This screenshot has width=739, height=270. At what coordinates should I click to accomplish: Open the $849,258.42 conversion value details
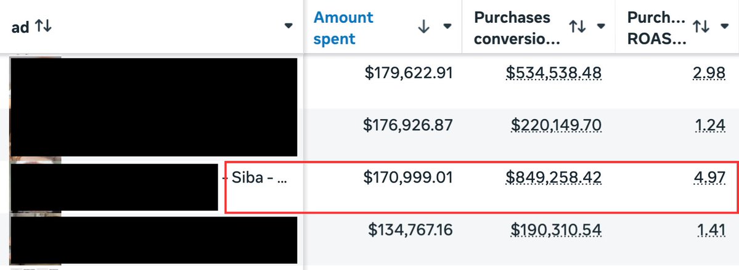coord(553,178)
